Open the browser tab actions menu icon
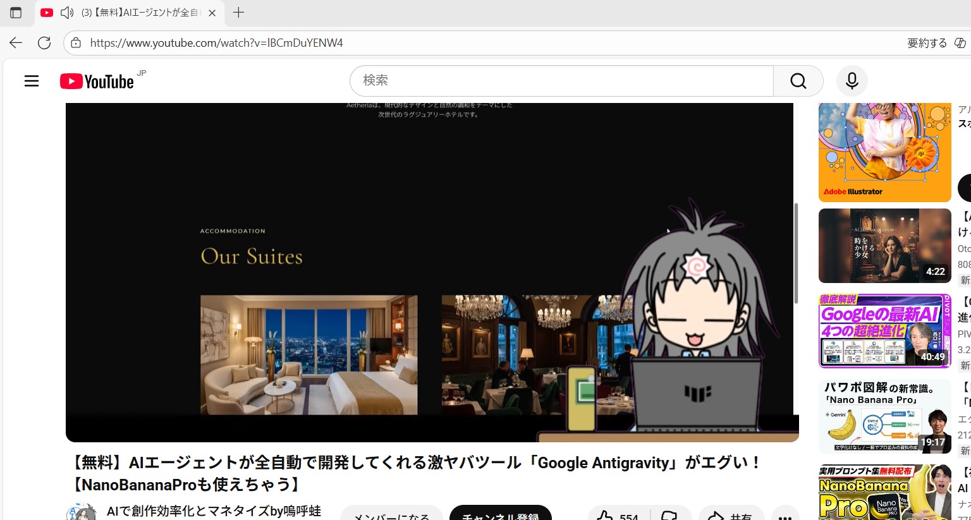971x520 pixels. [x=16, y=13]
